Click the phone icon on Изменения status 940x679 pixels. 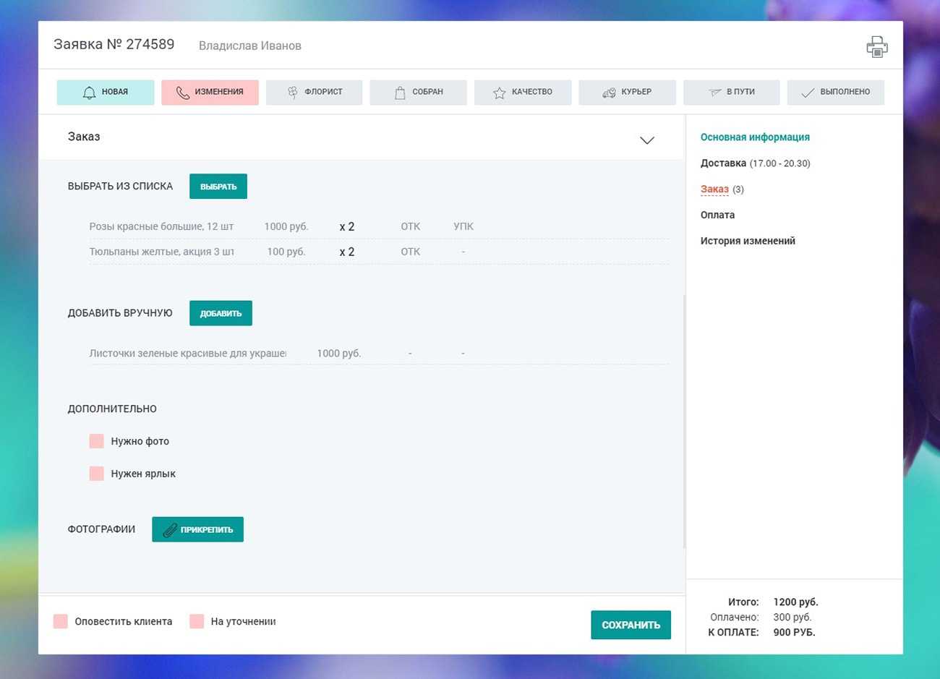(182, 93)
